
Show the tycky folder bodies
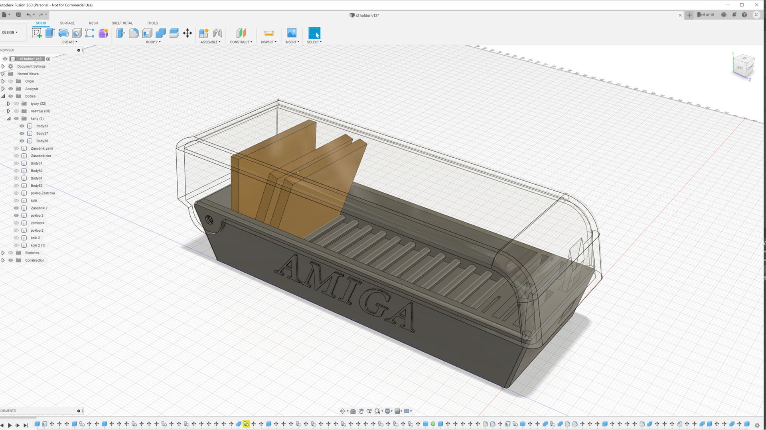click(x=16, y=104)
